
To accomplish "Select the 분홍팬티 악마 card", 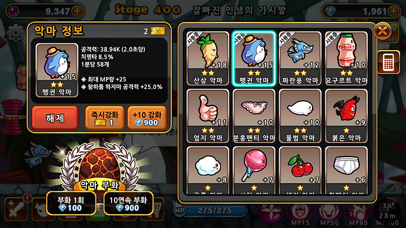I will (254, 116).
